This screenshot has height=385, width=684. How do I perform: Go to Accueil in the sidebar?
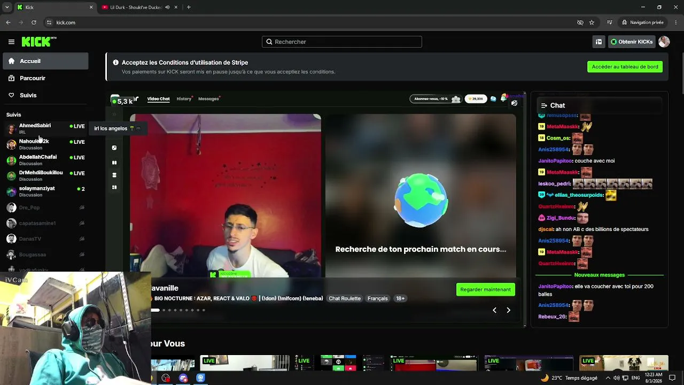click(x=45, y=61)
